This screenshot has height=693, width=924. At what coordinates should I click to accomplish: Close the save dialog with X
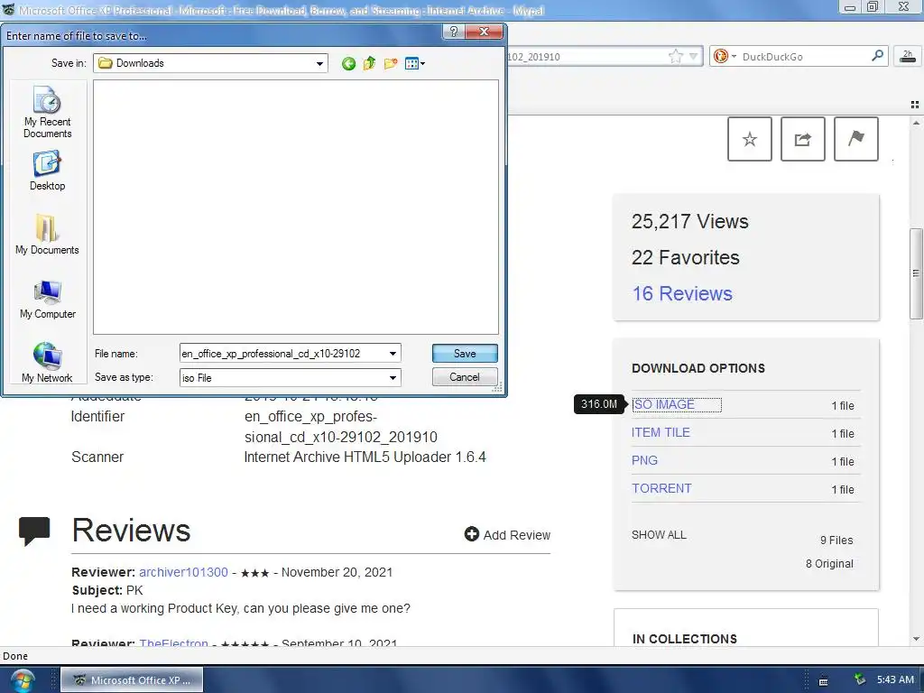coord(484,32)
